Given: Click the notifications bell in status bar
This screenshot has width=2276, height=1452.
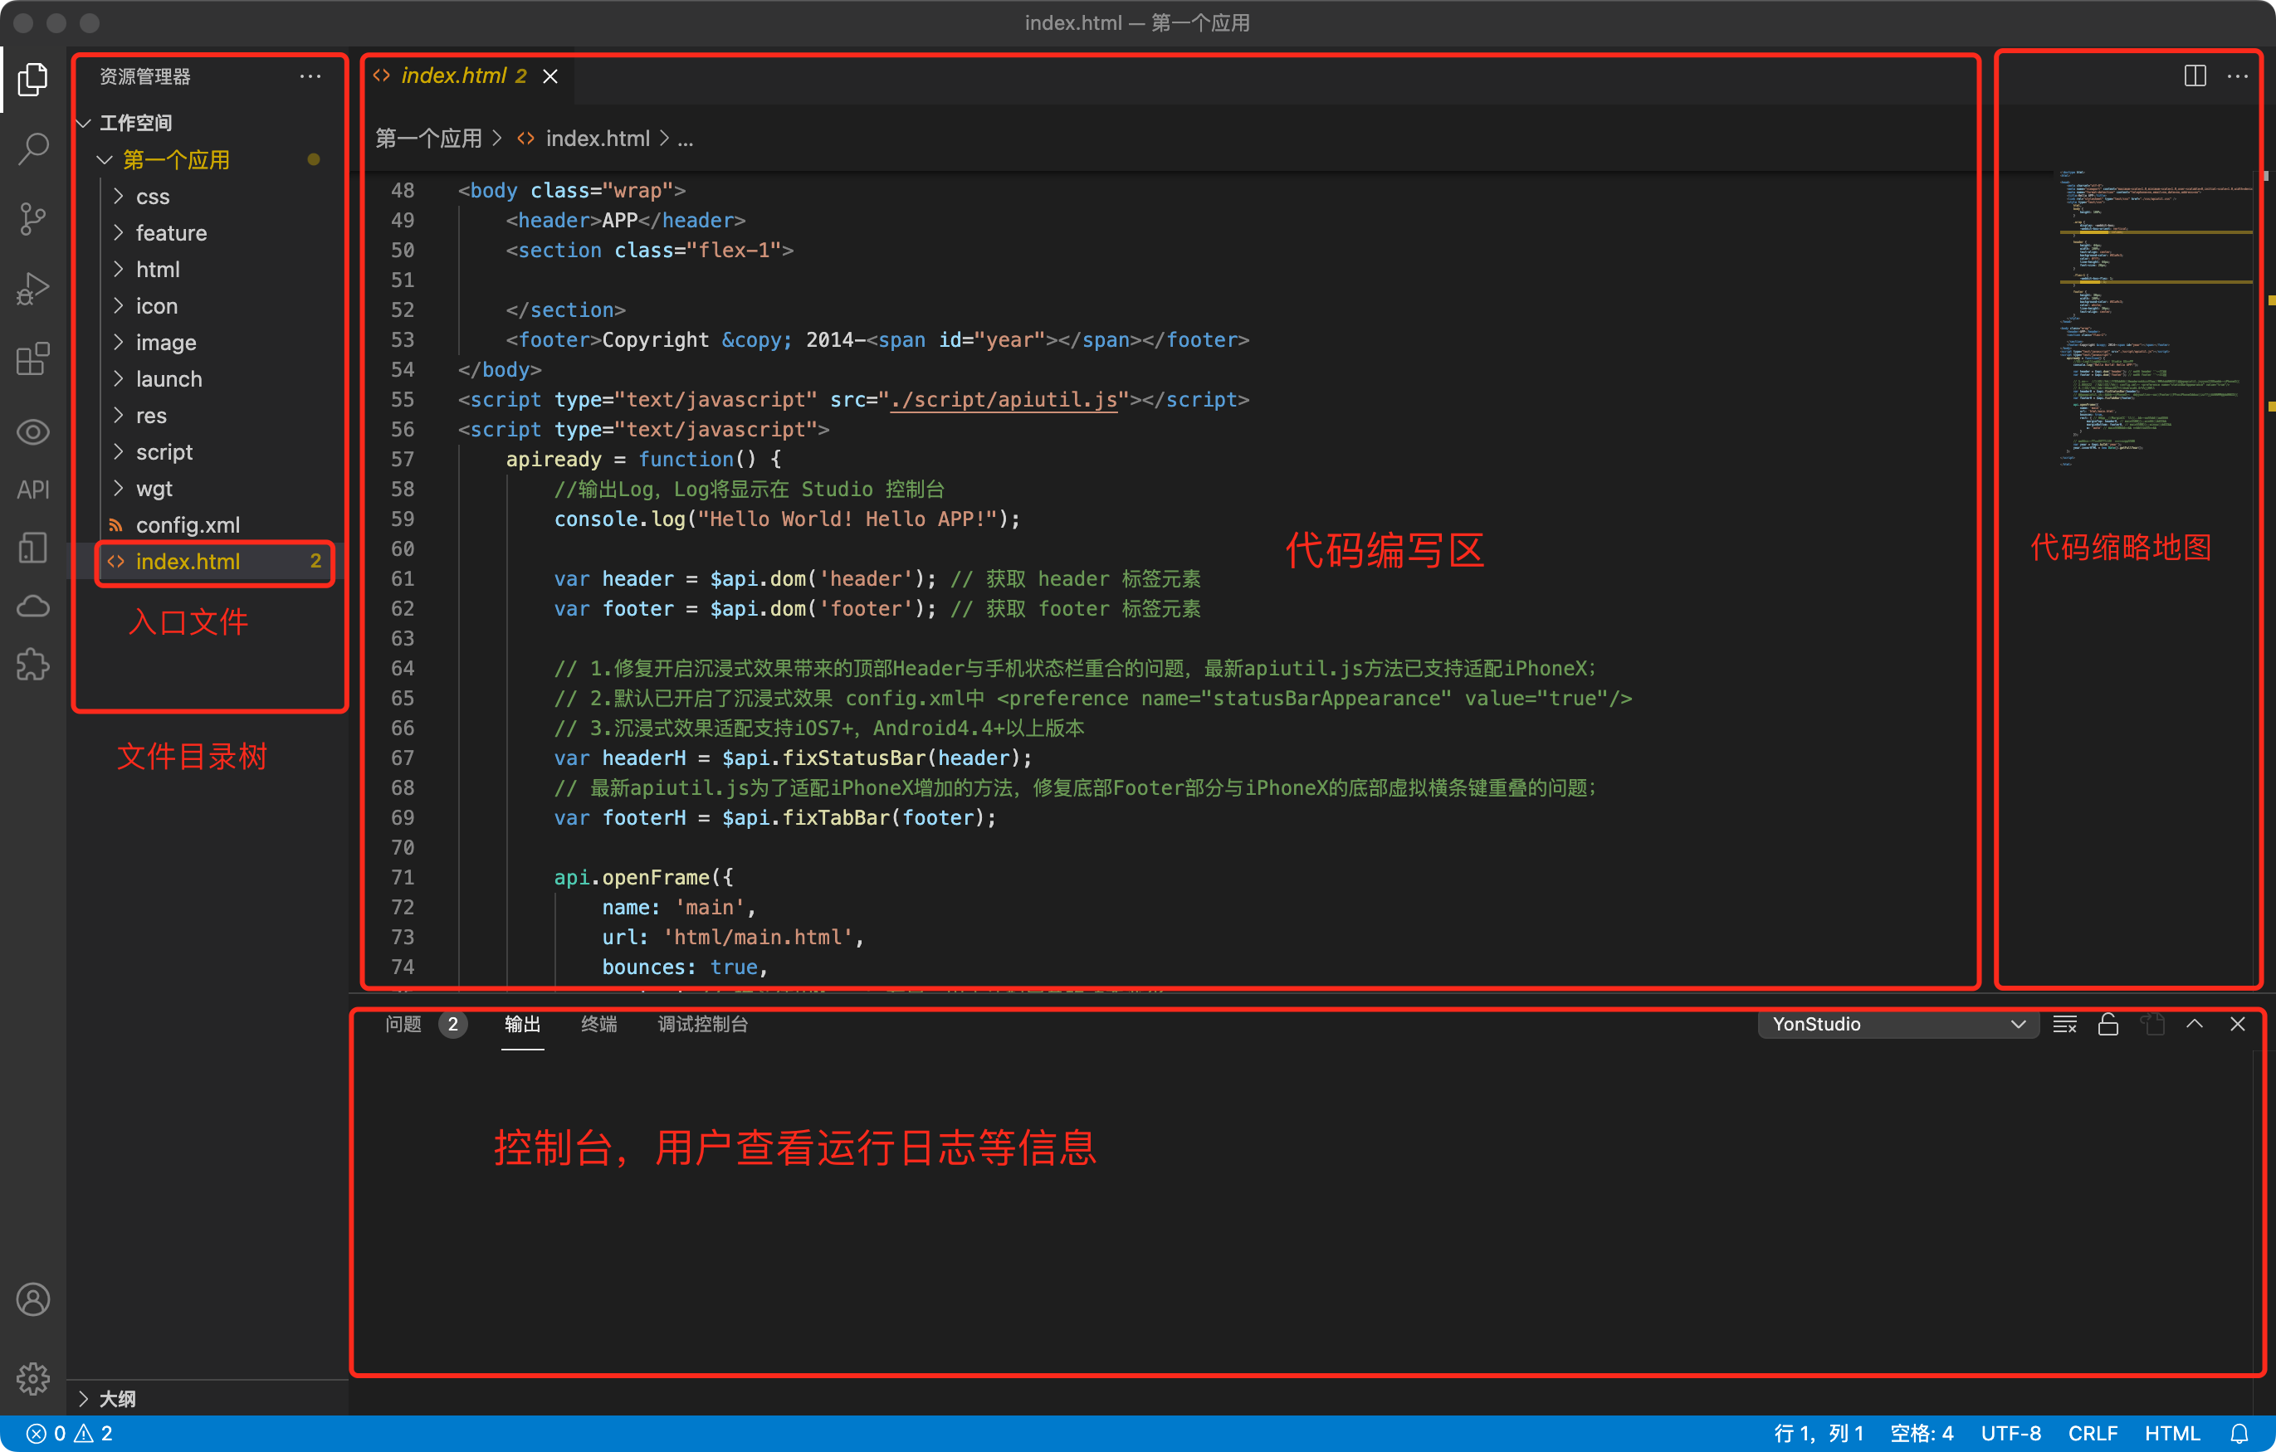Looking at the screenshot, I should point(2240,1433).
